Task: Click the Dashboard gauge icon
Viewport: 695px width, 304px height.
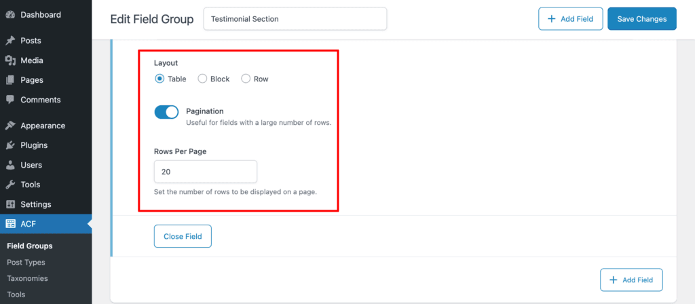Action: tap(10, 15)
